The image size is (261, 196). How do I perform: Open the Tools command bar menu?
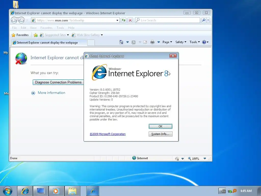point(194,42)
